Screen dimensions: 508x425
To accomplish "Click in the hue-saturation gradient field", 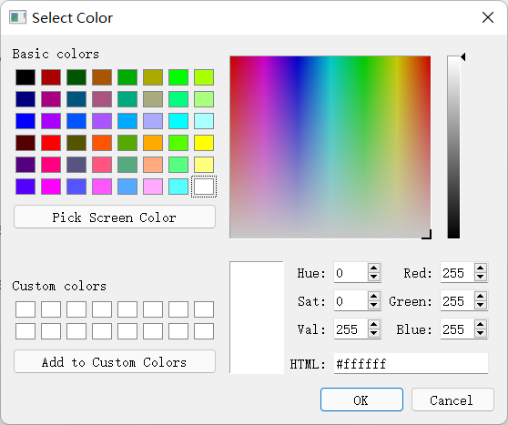I will click(x=330, y=147).
